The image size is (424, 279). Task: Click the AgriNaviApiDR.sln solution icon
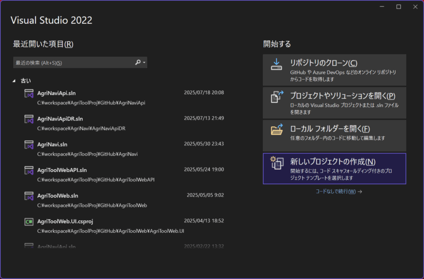click(29, 119)
